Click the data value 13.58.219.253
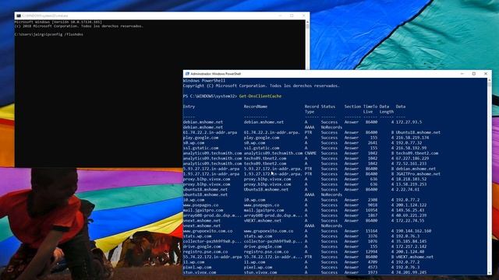The image size is (499, 280). pos(411,184)
